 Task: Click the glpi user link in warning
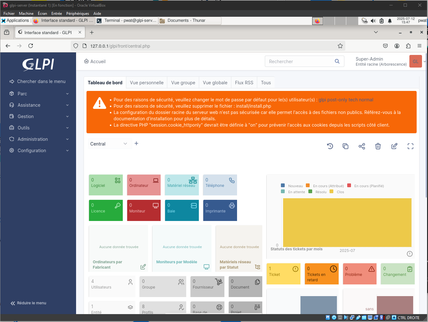click(x=322, y=100)
